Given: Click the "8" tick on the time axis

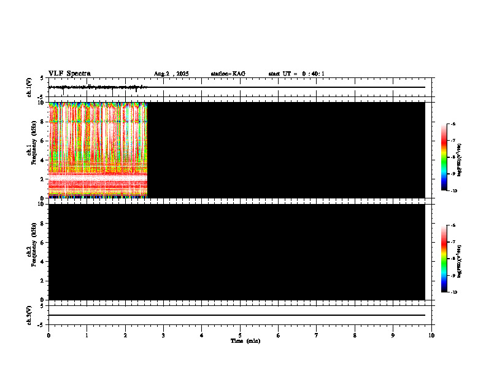Looking at the screenshot, I should [355, 335].
